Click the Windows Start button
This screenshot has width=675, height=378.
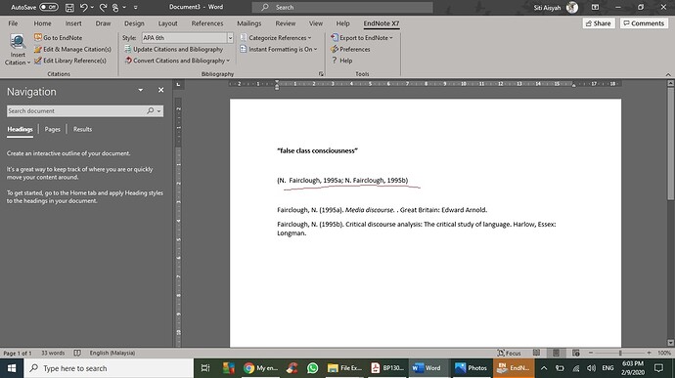coord(12,368)
